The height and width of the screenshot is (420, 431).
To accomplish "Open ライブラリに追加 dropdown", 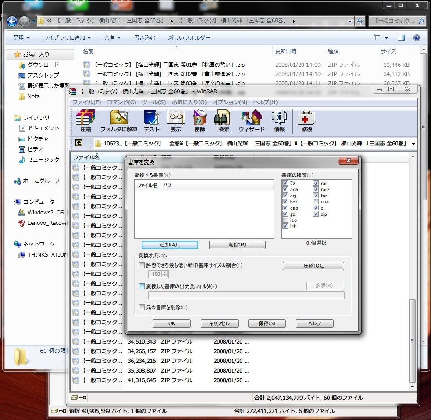I will tap(67, 38).
